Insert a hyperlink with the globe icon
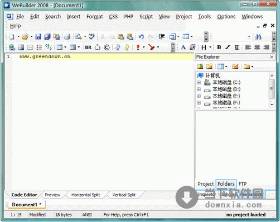 point(12,48)
